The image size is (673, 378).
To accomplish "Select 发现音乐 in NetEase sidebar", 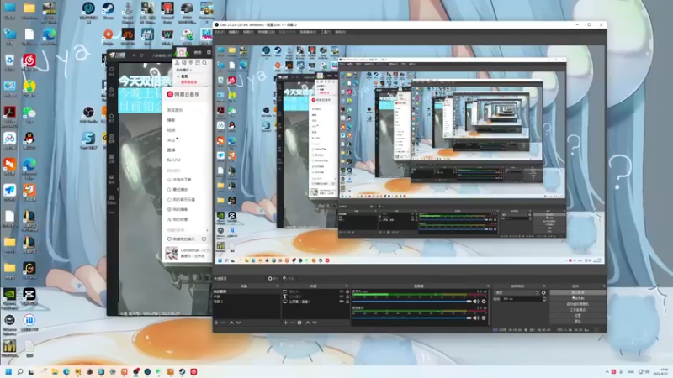I will pos(175,110).
